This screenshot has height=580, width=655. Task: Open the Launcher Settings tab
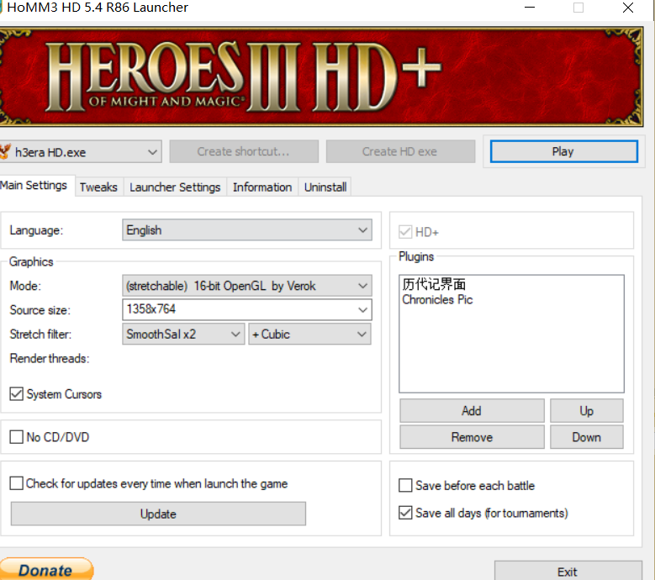[x=175, y=187]
